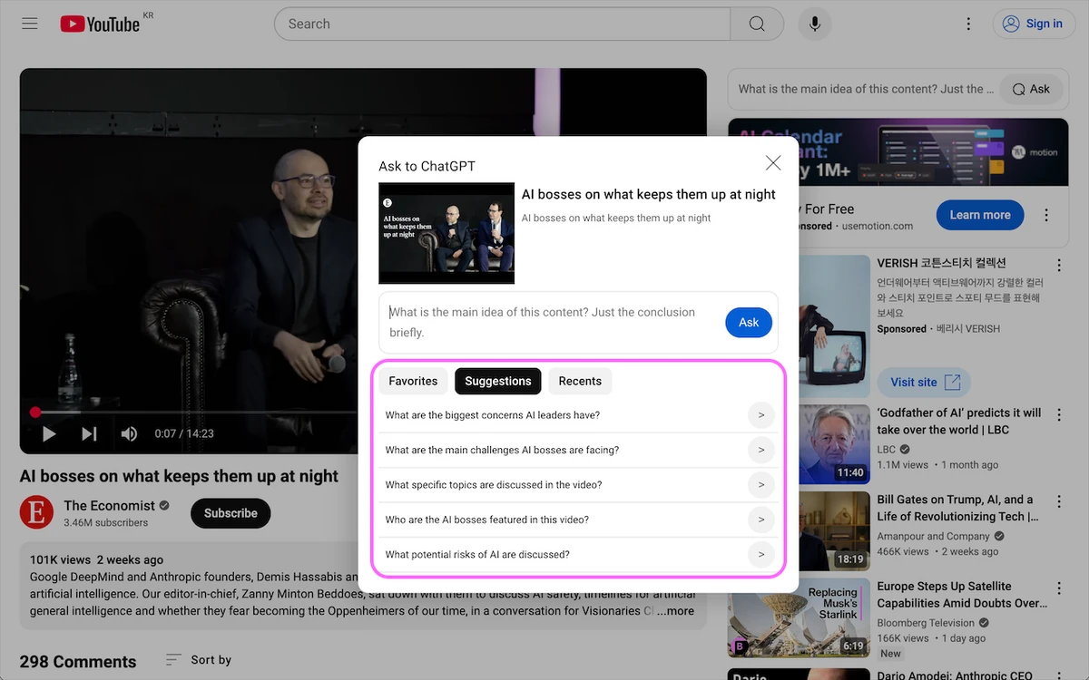Select 'What are the main challenges AI bosses are facing?'
The image size is (1089, 680).
click(502, 450)
